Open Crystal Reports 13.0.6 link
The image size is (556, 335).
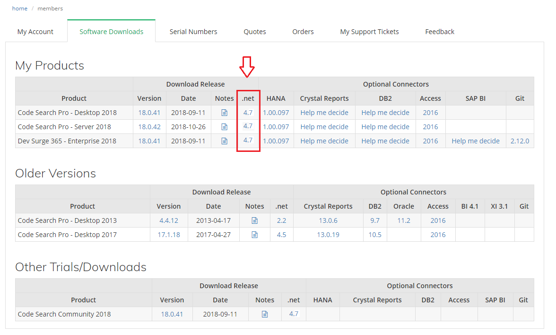[x=328, y=220]
